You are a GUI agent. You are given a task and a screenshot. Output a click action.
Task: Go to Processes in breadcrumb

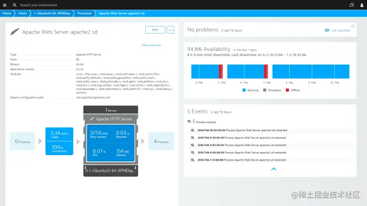coord(84,13)
